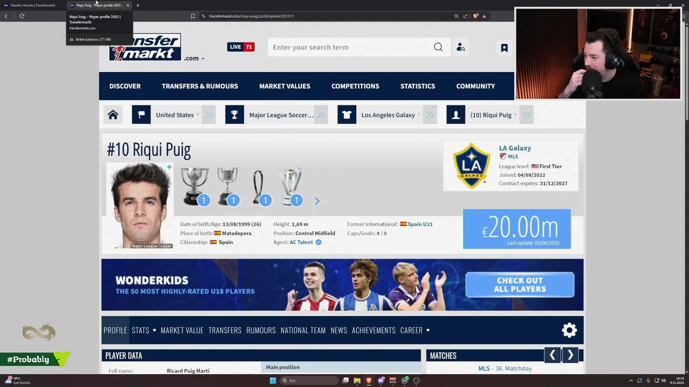689x387 pixels.
Task: Select the TRANSFERS tab
Action: [x=225, y=330]
